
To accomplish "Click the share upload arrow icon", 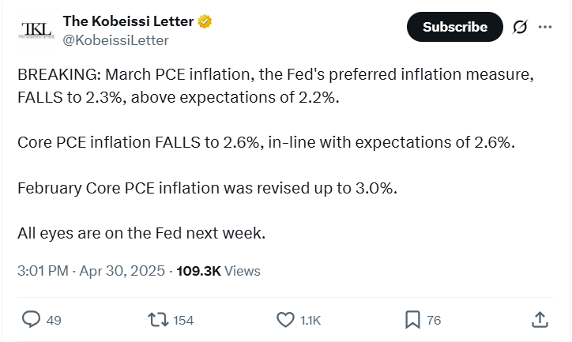I will click(x=540, y=319).
